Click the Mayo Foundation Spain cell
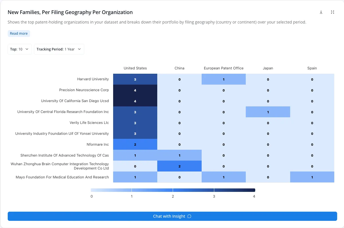Screen dimensions: 344x228 312,177
